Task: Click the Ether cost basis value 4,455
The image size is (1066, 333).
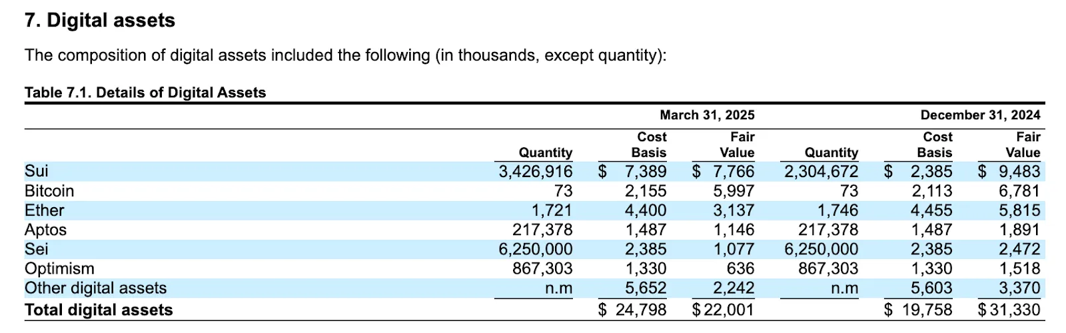Action: 931,210
